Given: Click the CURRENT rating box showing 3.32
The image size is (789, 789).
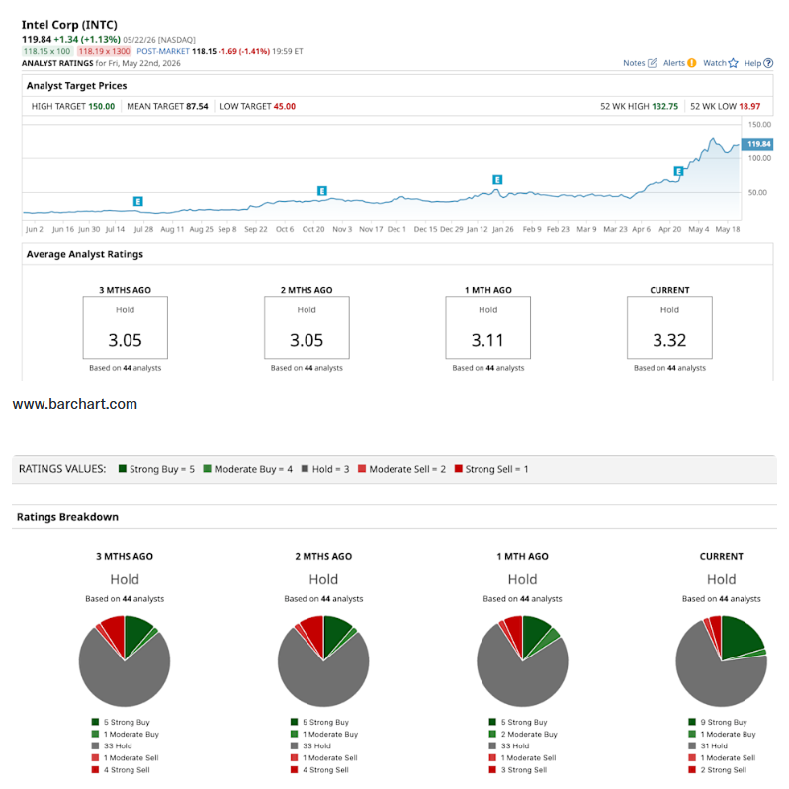Looking at the screenshot, I should [669, 327].
